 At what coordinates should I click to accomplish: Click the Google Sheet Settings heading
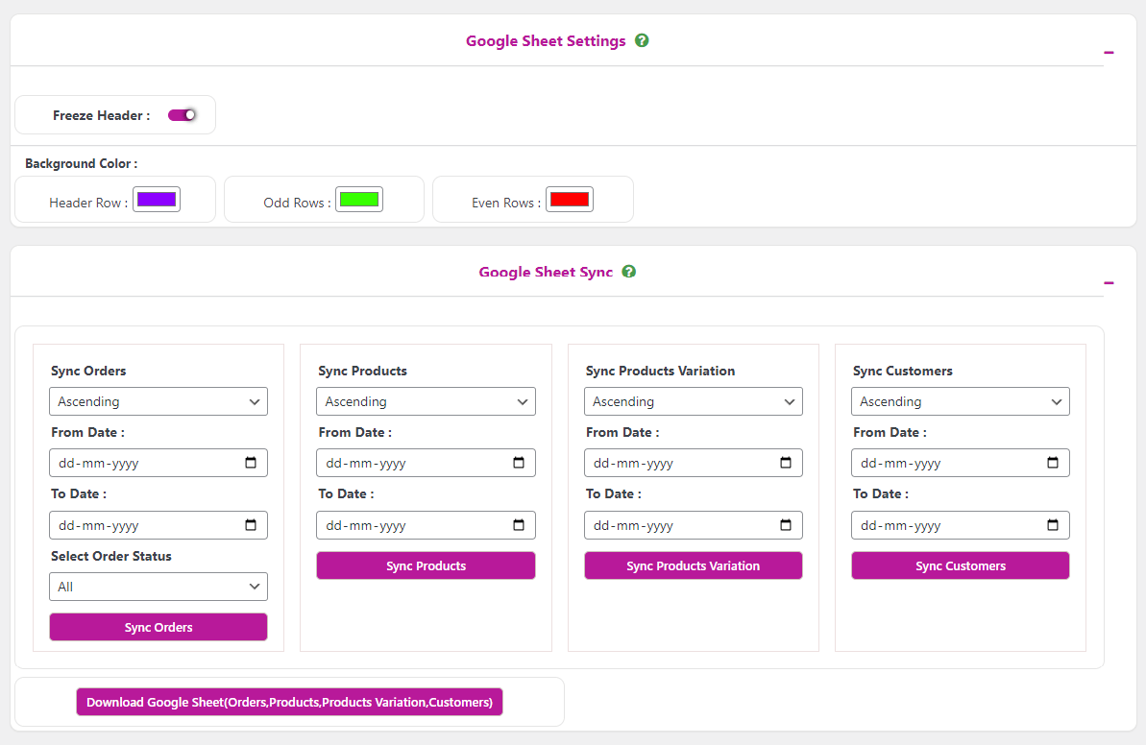coord(546,41)
